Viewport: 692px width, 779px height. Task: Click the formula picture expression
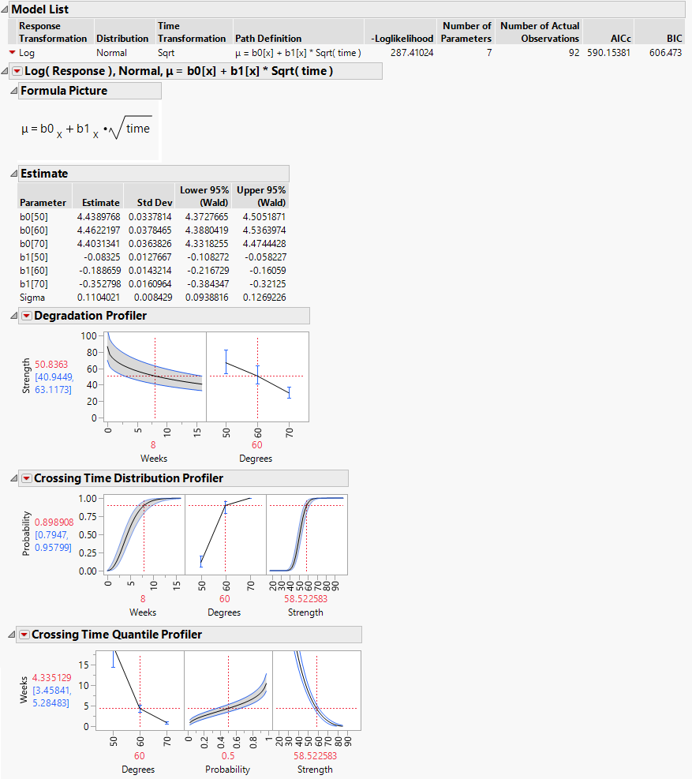[x=87, y=129]
